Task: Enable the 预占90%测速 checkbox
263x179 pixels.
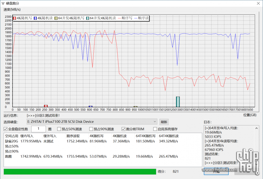Action: coord(91,129)
